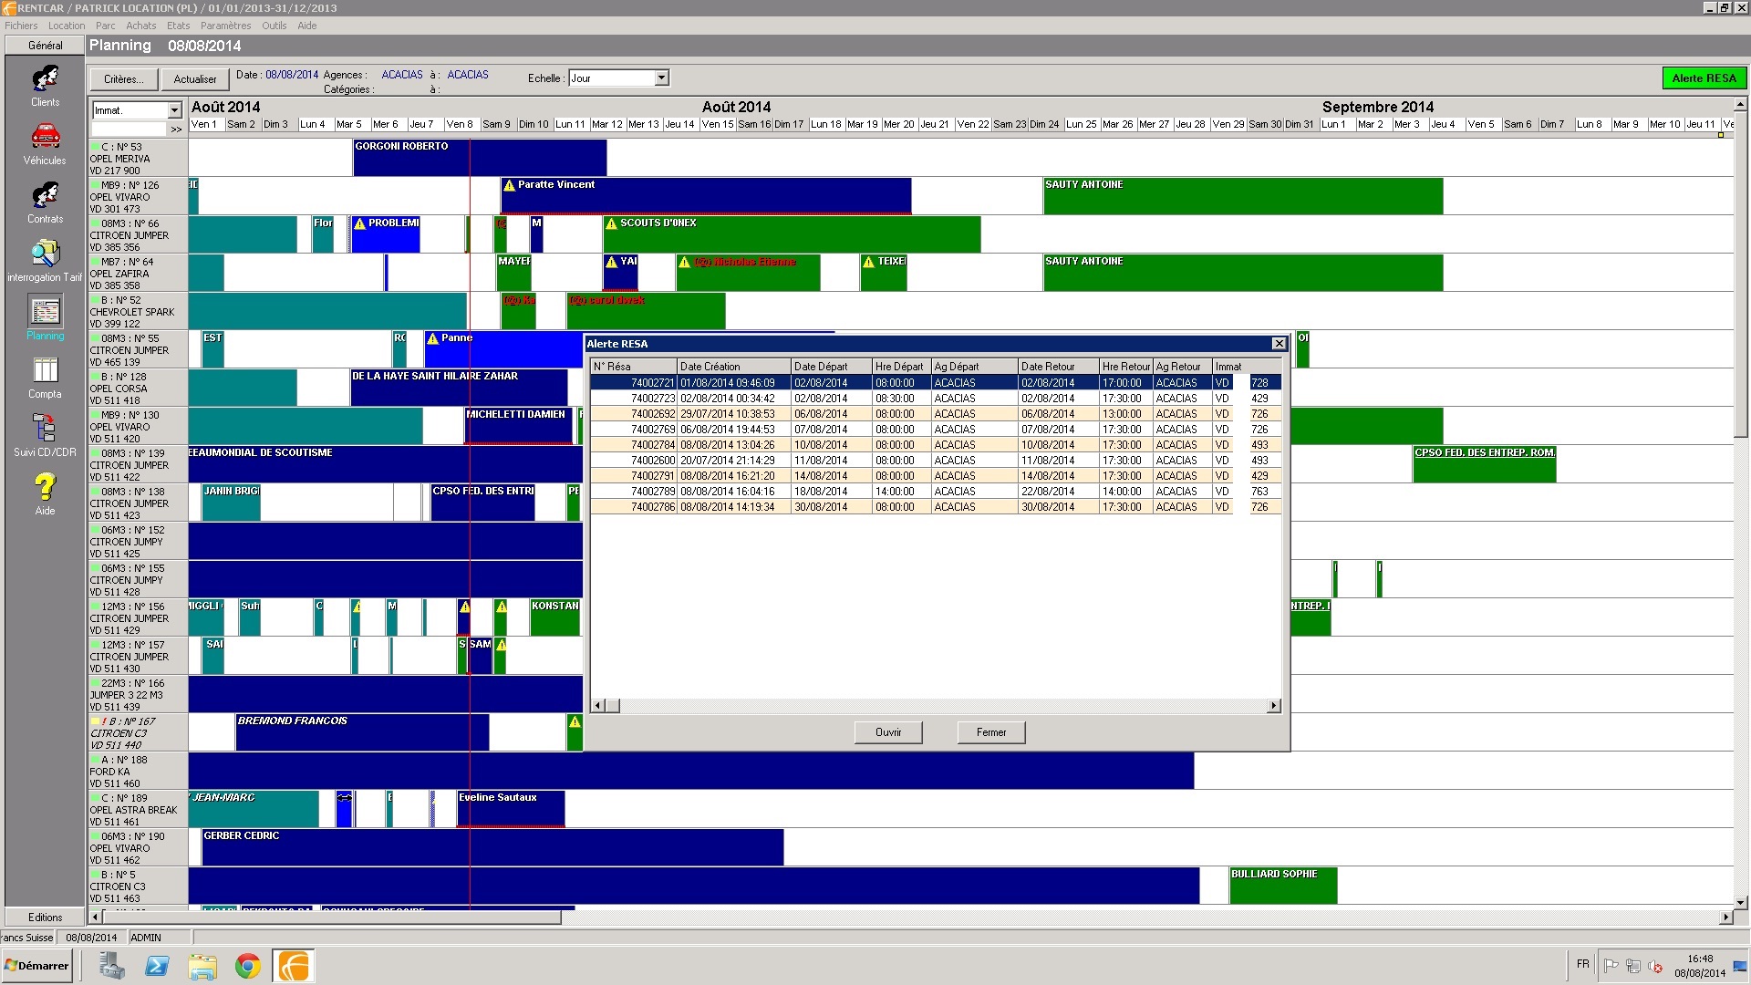
Task: Click the BULLIARD SOPHIE booking bar
Action: (x=1283, y=886)
